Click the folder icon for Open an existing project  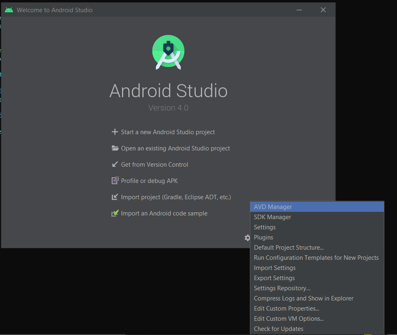coord(115,148)
